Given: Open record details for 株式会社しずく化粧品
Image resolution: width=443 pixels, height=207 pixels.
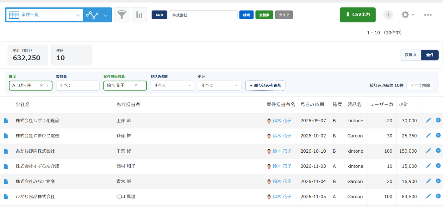Looking at the screenshot, I should (6, 121).
